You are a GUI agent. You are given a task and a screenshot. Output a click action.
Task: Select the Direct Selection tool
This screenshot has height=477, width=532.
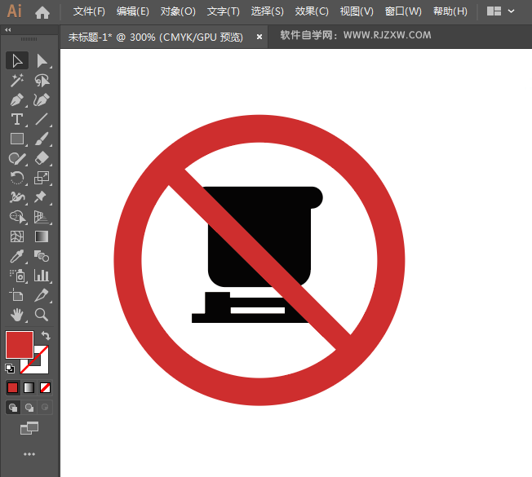[x=42, y=60]
